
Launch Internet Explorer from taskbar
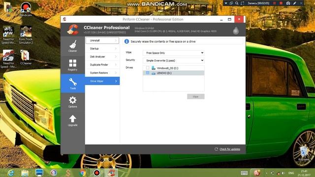11,173
